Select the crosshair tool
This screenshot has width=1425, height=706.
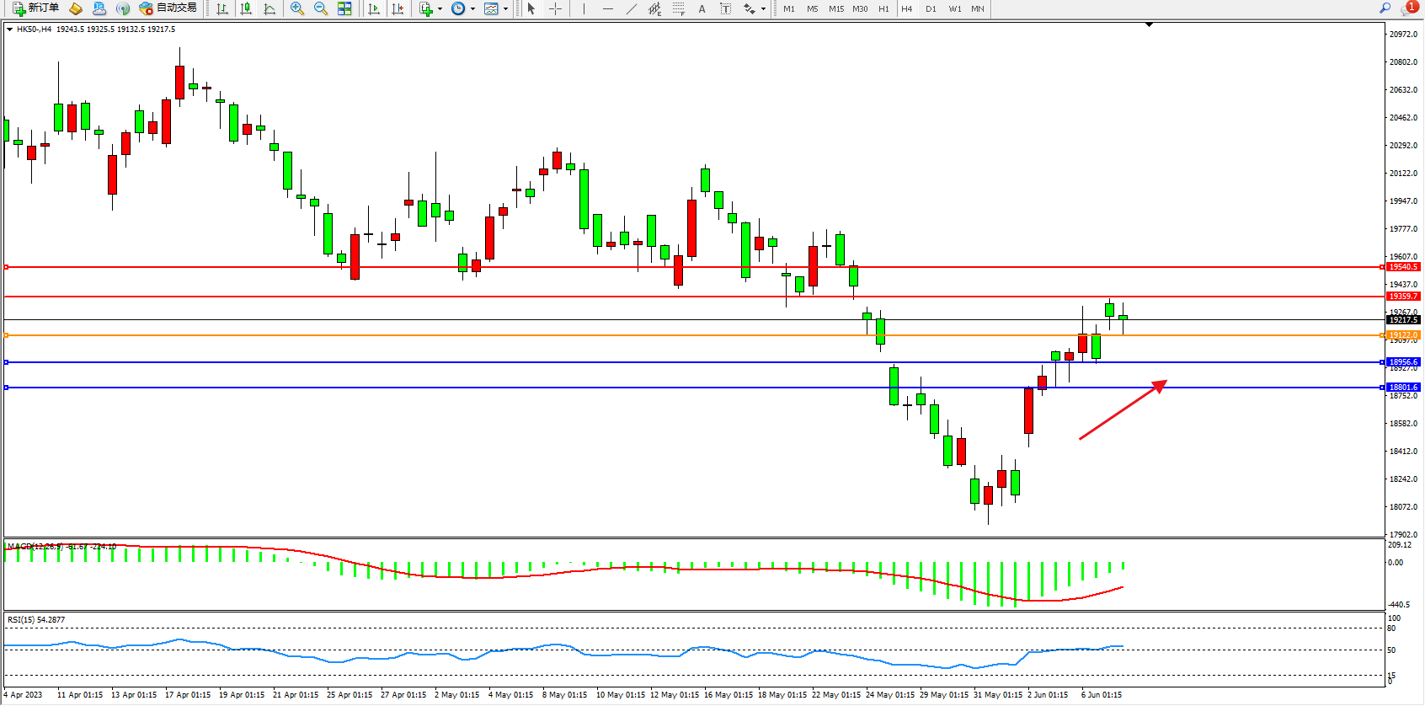pos(556,8)
